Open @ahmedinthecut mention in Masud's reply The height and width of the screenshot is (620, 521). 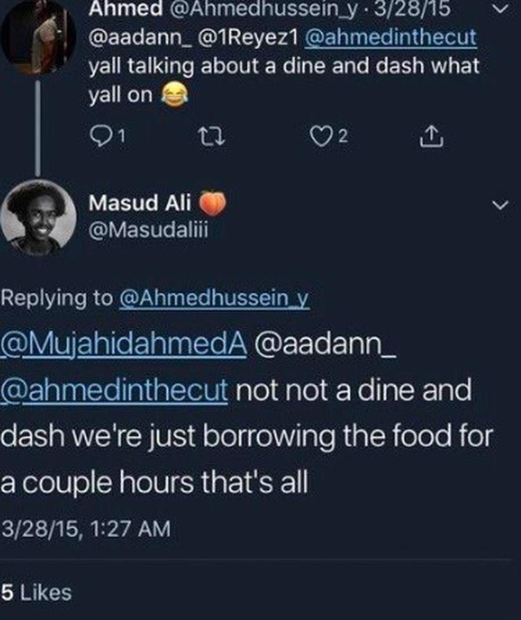coord(114,390)
